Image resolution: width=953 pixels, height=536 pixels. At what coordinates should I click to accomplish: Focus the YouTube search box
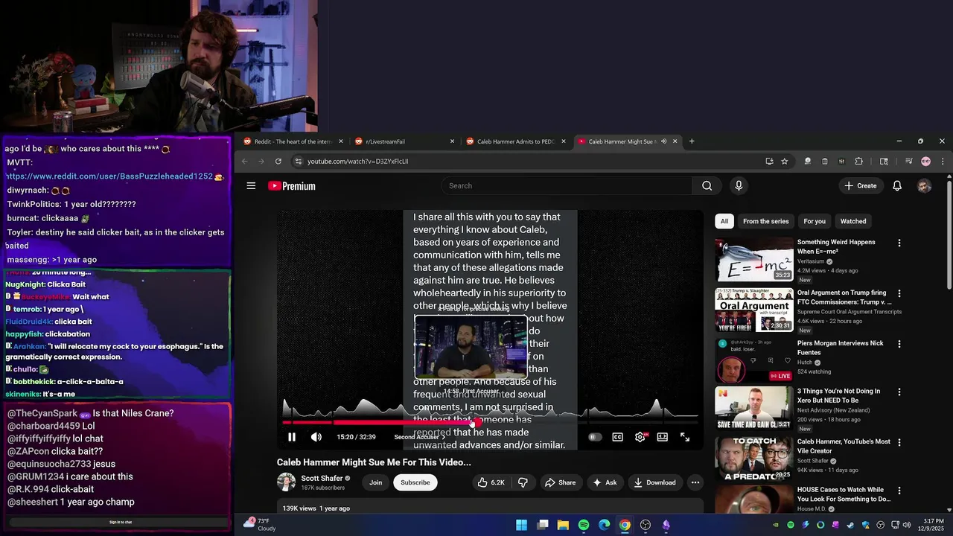tap(567, 185)
